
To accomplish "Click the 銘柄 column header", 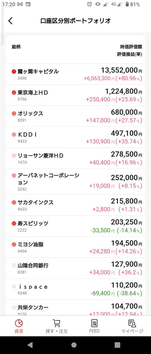I will coord(16,47).
